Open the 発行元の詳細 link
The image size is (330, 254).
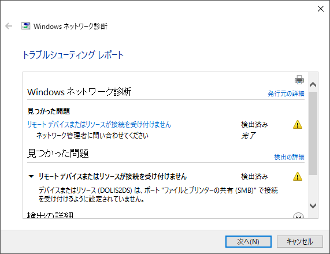[286, 94]
